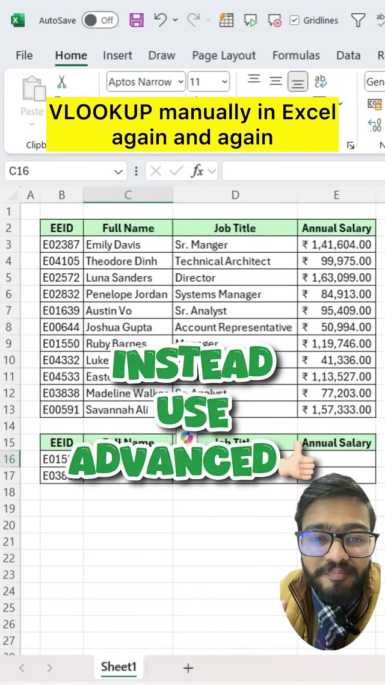Select the bottom align icon

click(x=297, y=82)
